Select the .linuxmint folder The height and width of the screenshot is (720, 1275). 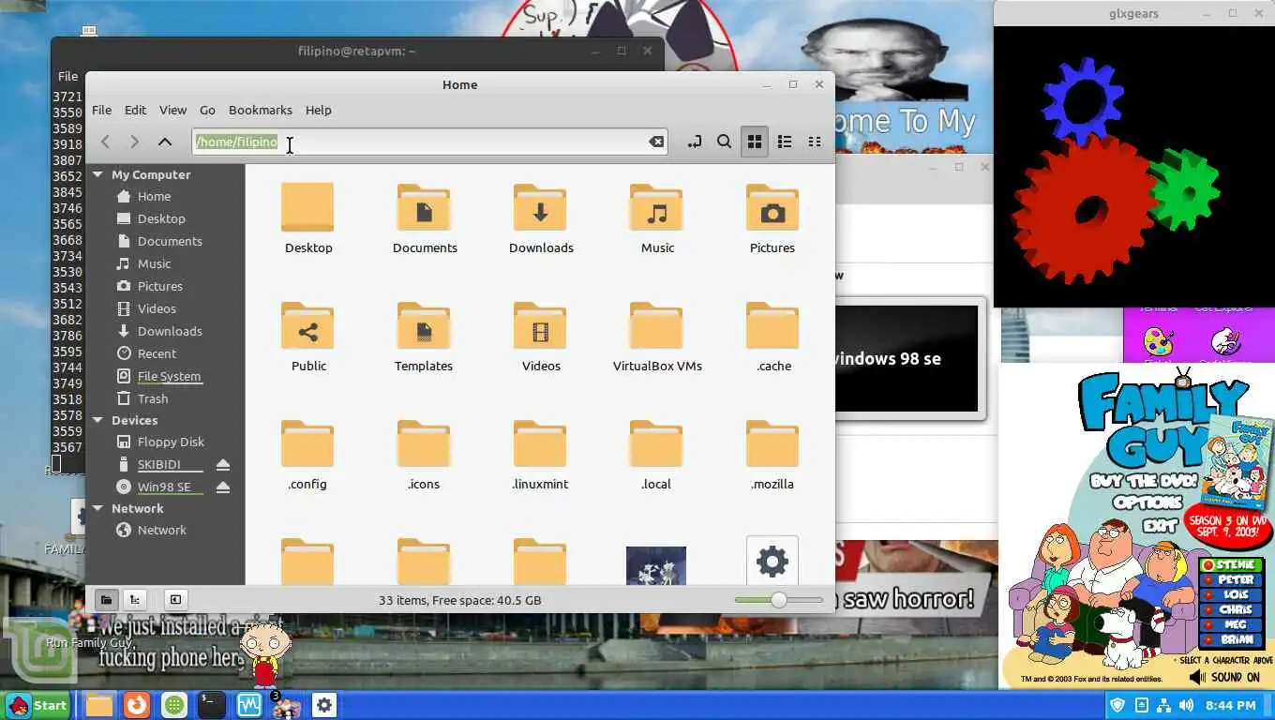(540, 443)
